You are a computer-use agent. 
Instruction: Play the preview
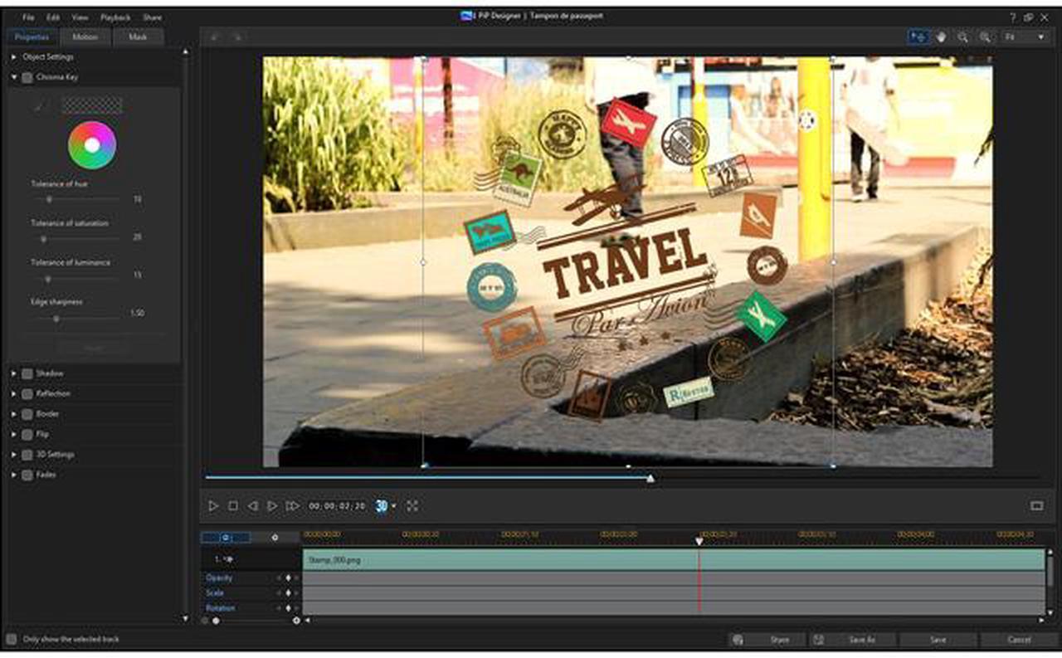[213, 505]
